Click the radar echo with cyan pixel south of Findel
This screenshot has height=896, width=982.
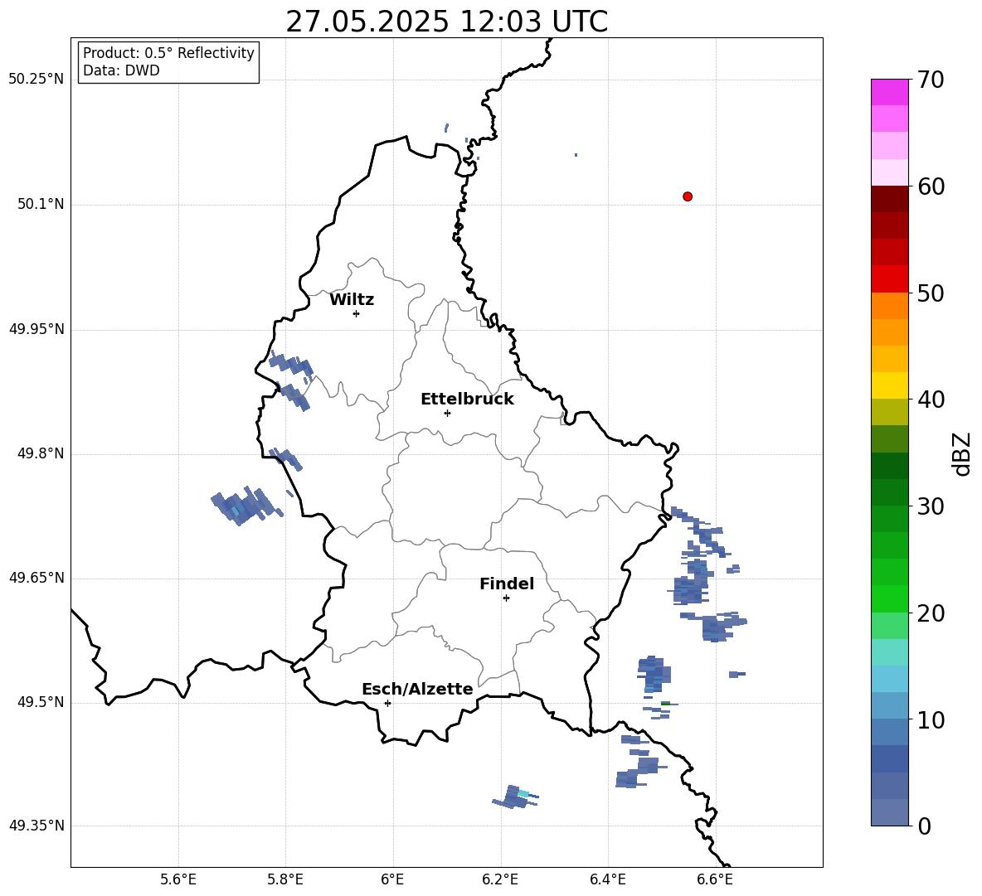(516, 797)
